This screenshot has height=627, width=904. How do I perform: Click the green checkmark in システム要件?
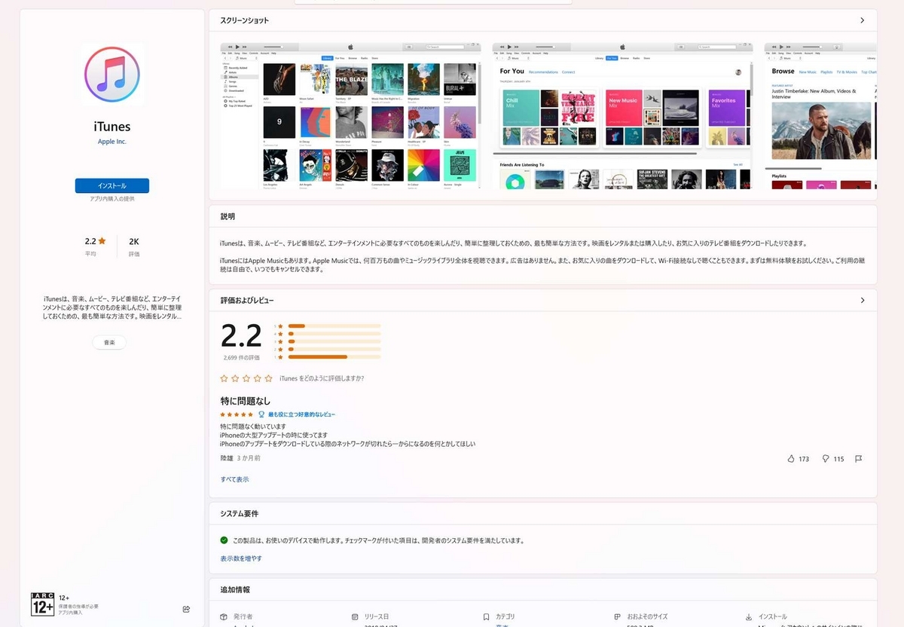pyautogui.click(x=224, y=540)
